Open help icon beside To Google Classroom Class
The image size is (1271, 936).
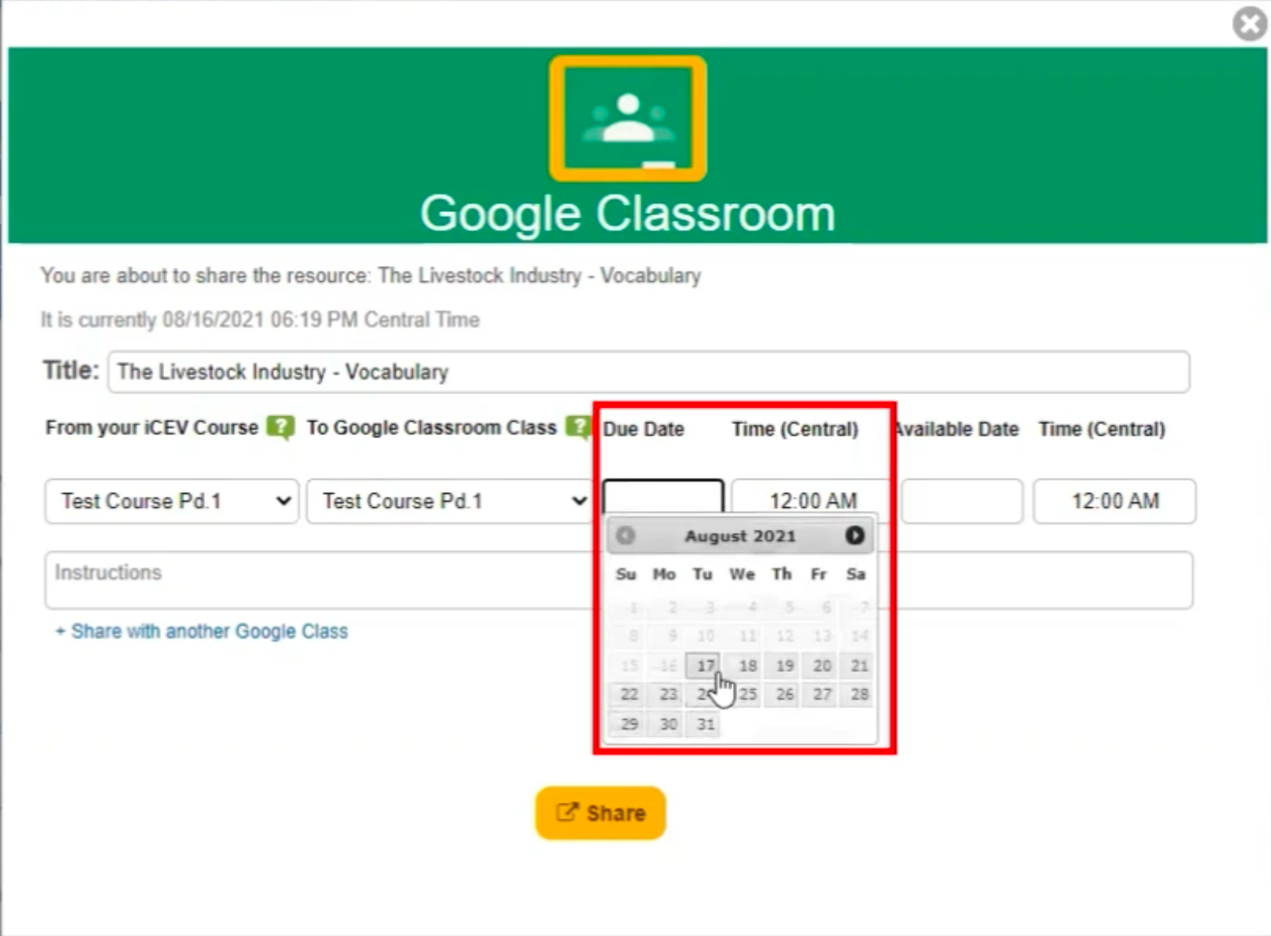(x=578, y=427)
